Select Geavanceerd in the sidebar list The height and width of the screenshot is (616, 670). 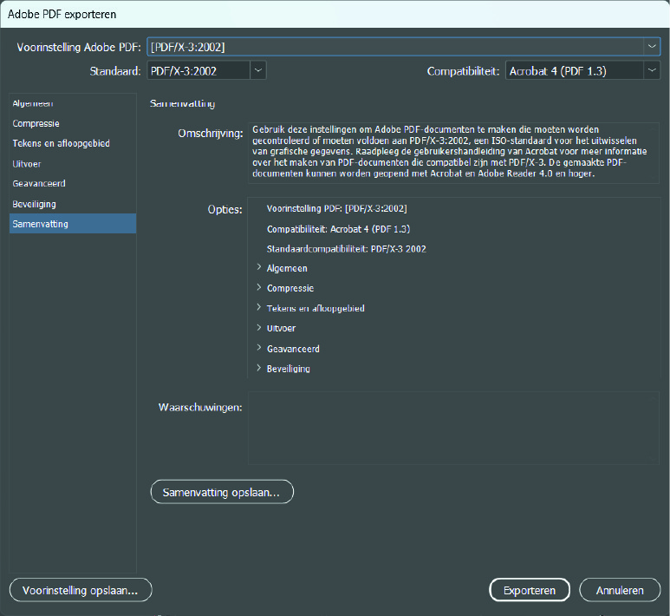39,184
